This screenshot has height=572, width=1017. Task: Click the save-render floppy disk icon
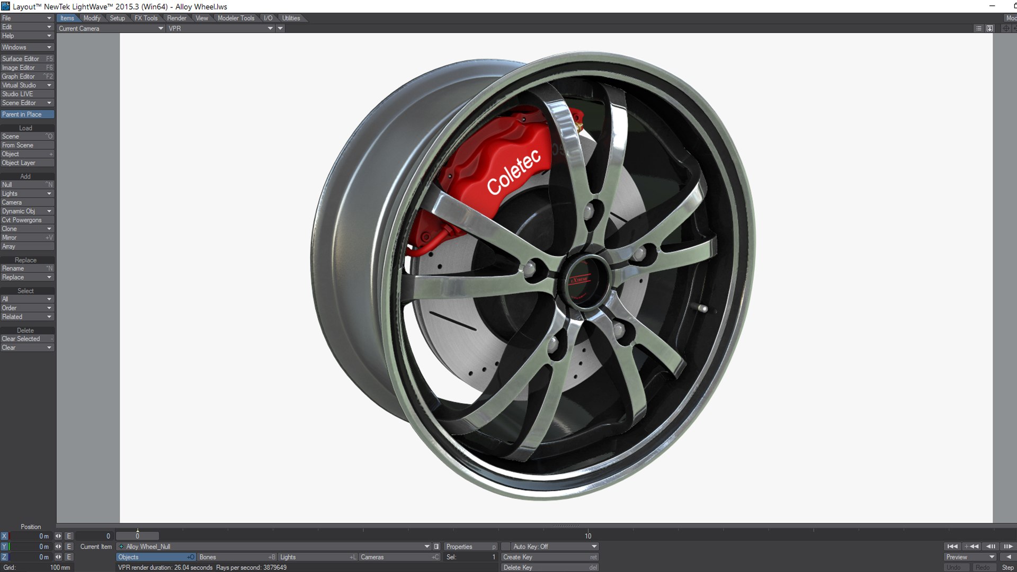(989, 29)
